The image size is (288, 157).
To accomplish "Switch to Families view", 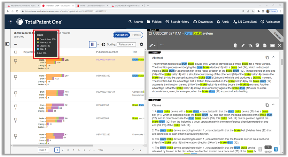I will pyautogui.click(x=136, y=35).
